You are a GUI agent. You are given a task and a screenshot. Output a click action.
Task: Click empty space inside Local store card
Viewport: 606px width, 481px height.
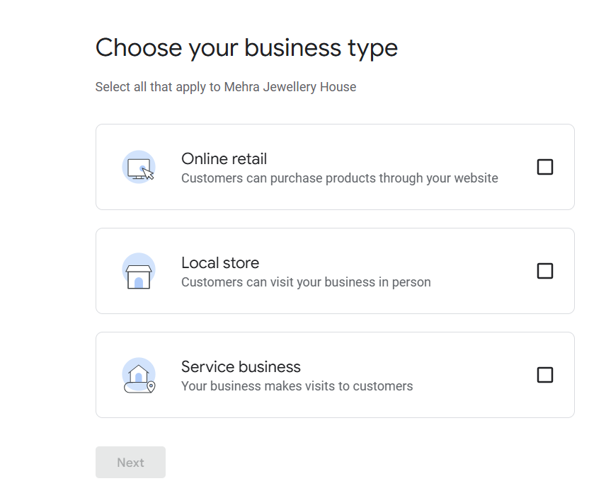tap(483, 271)
